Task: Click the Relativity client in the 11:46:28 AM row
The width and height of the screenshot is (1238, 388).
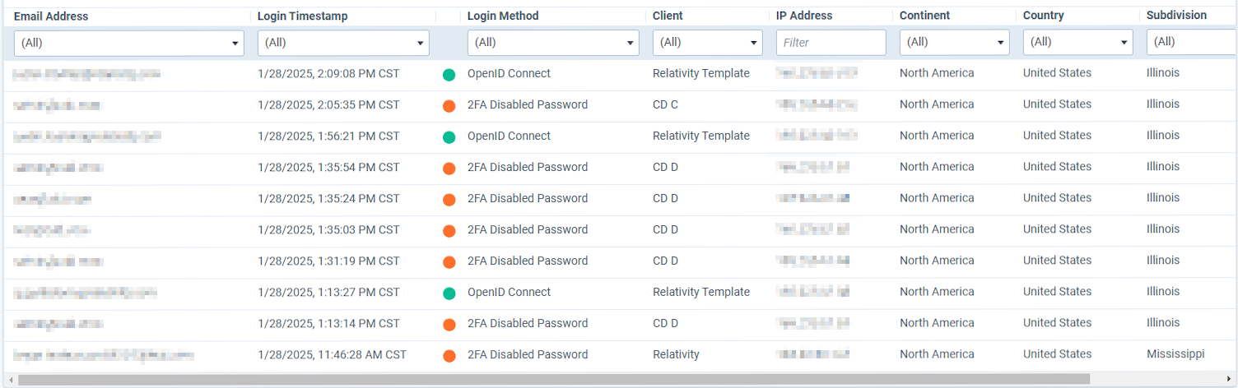Action: (x=676, y=354)
